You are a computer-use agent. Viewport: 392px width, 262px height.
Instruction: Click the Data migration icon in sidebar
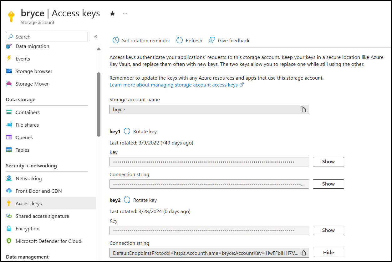pos(9,46)
